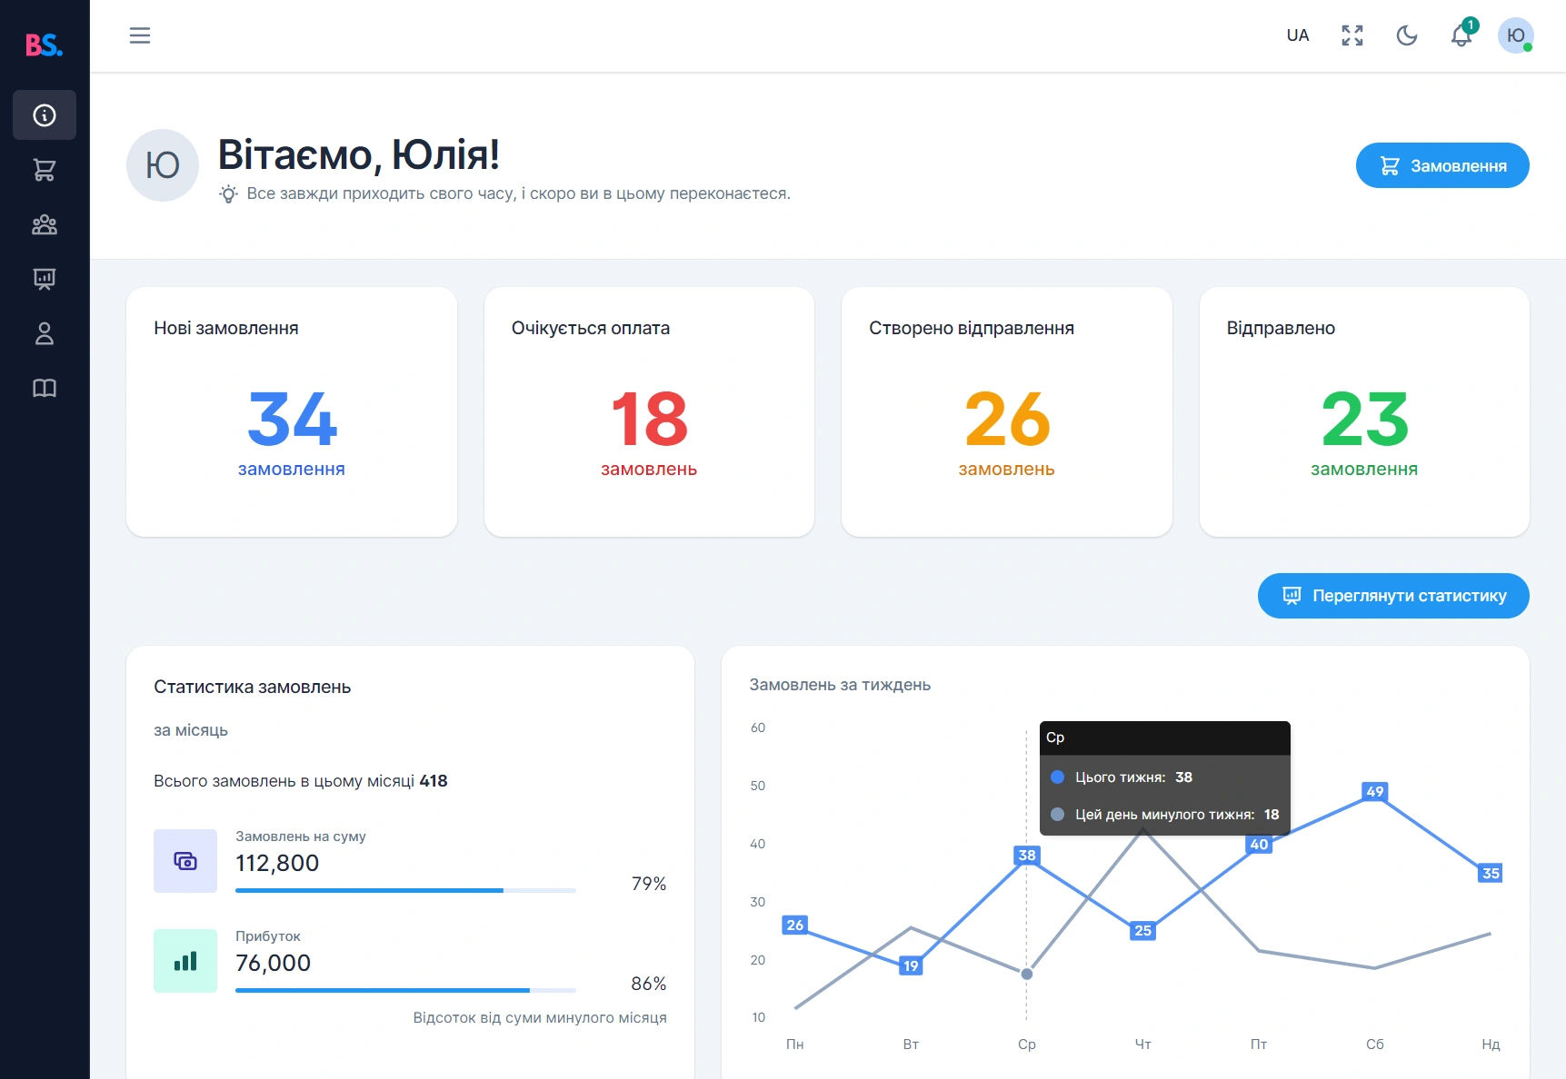1566x1079 pixels.
Task: Click the 35 data point on Sunday
Action: point(1491,873)
